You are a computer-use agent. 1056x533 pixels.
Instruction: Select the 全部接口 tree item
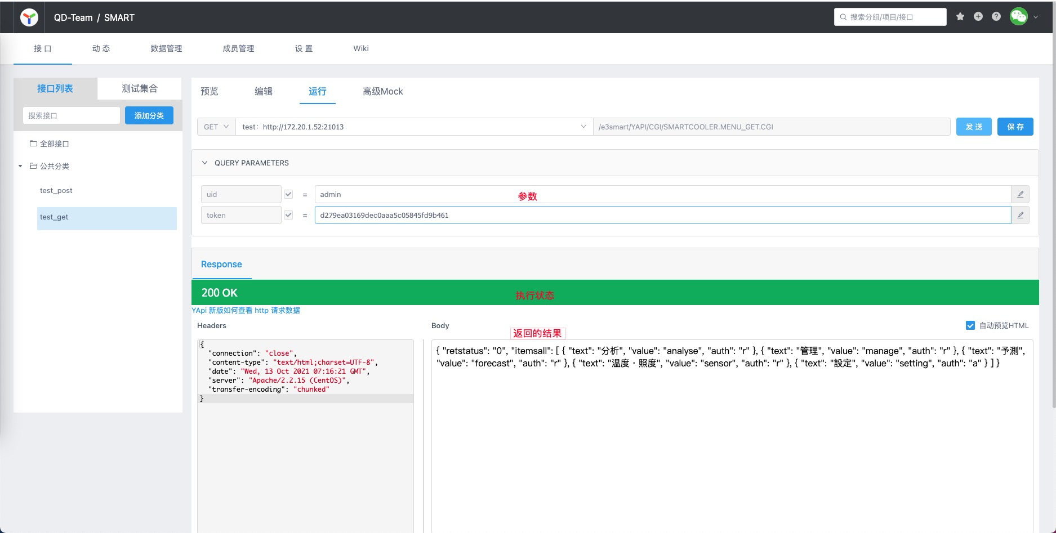point(54,144)
